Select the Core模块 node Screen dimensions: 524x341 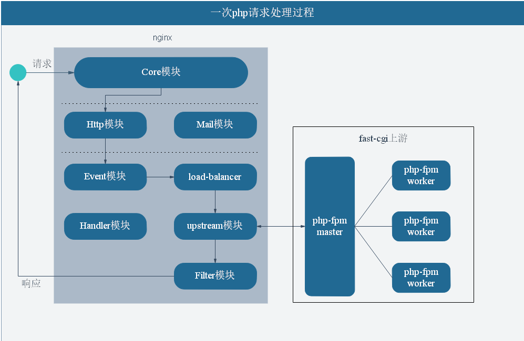(161, 72)
